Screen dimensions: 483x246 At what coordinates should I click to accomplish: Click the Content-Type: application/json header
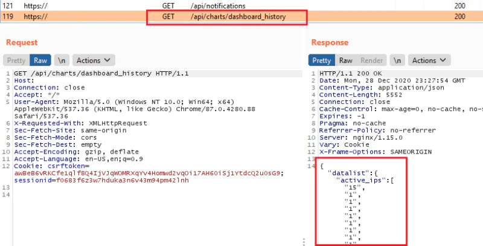pyautogui.click(x=382, y=88)
